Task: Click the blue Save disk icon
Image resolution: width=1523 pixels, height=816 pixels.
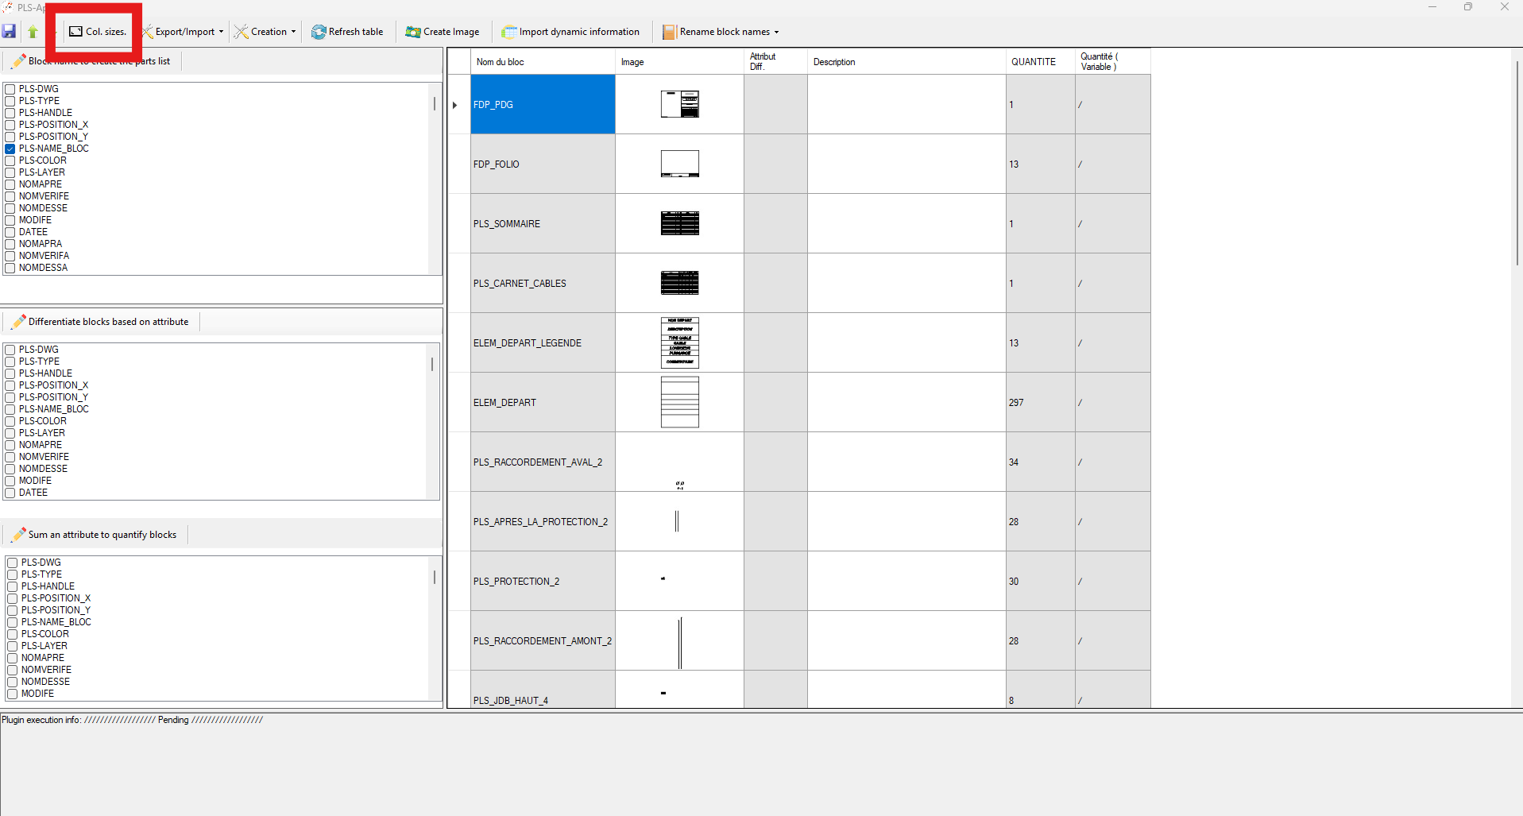Action: [x=10, y=32]
